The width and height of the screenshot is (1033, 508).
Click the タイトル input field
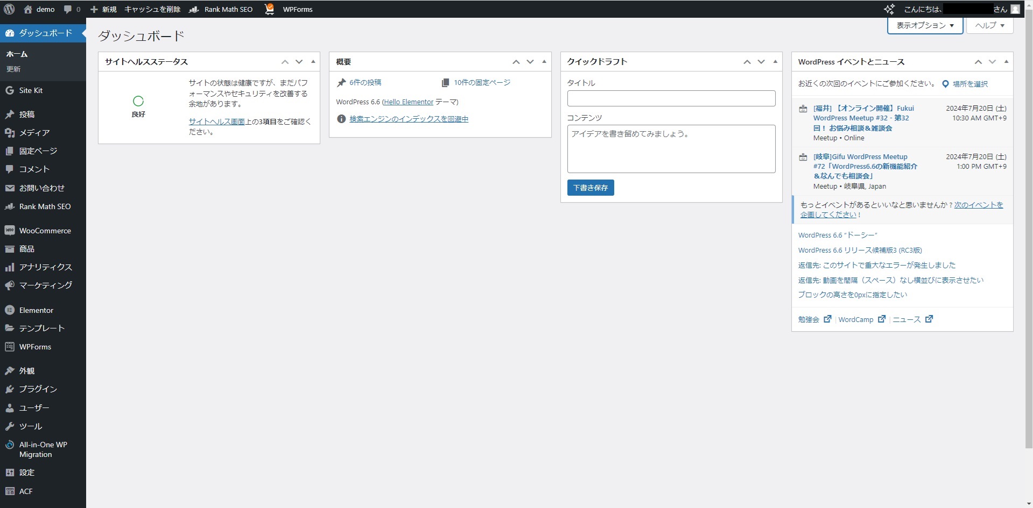point(671,98)
